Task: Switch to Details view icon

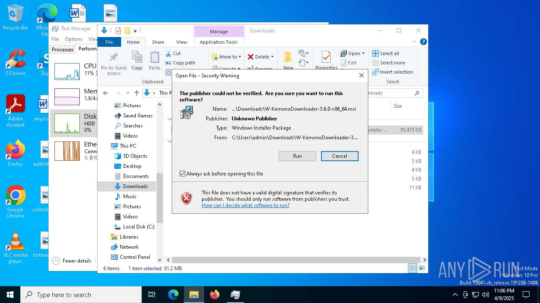Action: [413, 268]
